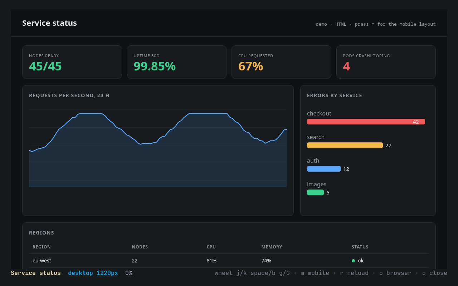
Task: Click the checkout service label
Action: point(319,113)
